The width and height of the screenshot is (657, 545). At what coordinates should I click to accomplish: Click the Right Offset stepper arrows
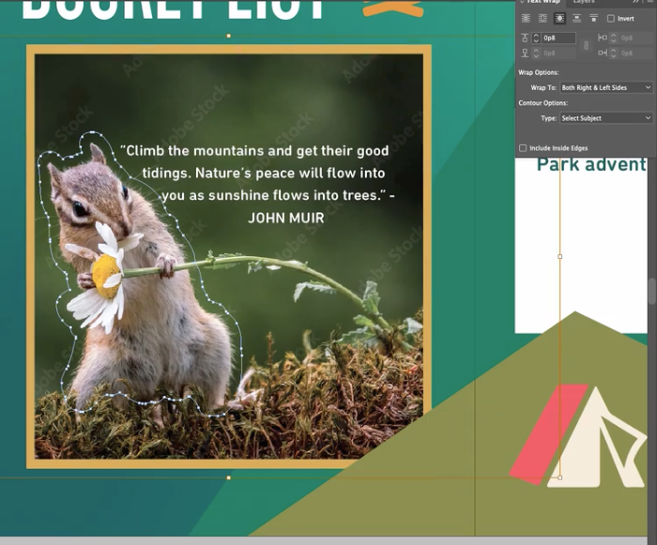(614, 53)
